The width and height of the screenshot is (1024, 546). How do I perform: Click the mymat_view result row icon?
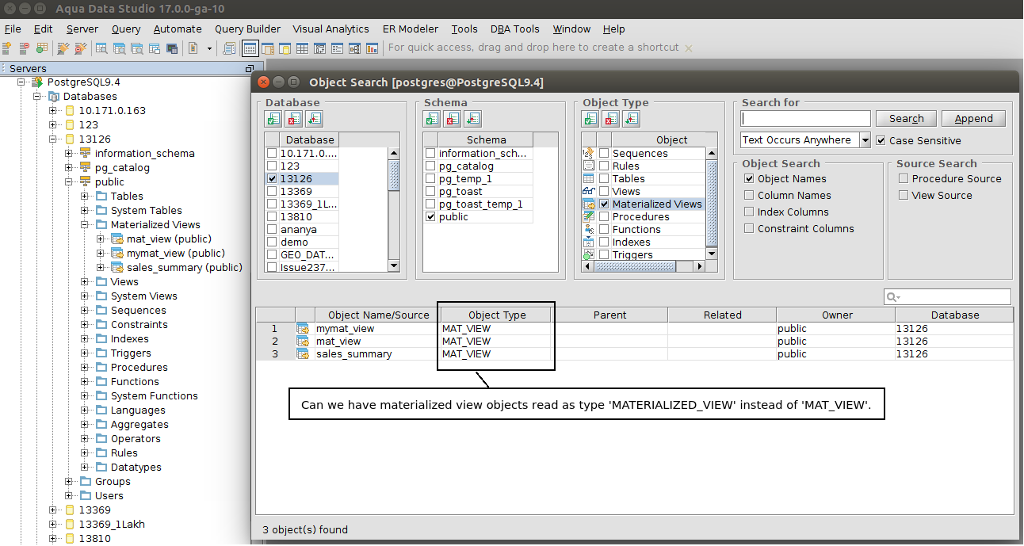click(303, 328)
